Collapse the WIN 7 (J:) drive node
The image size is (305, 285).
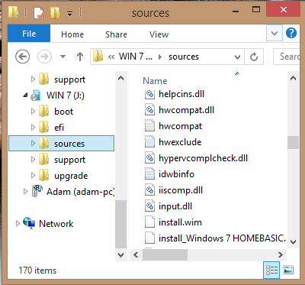[x=25, y=96]
